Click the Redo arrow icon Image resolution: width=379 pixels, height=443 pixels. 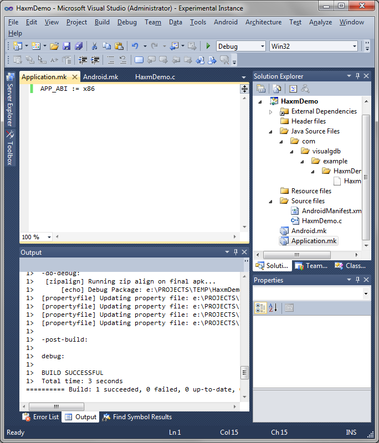point(154,46)
